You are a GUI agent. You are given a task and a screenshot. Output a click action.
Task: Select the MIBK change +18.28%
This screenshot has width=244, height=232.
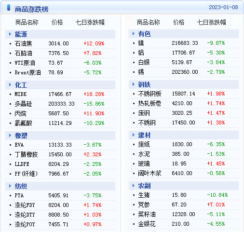tap(94, 94)
